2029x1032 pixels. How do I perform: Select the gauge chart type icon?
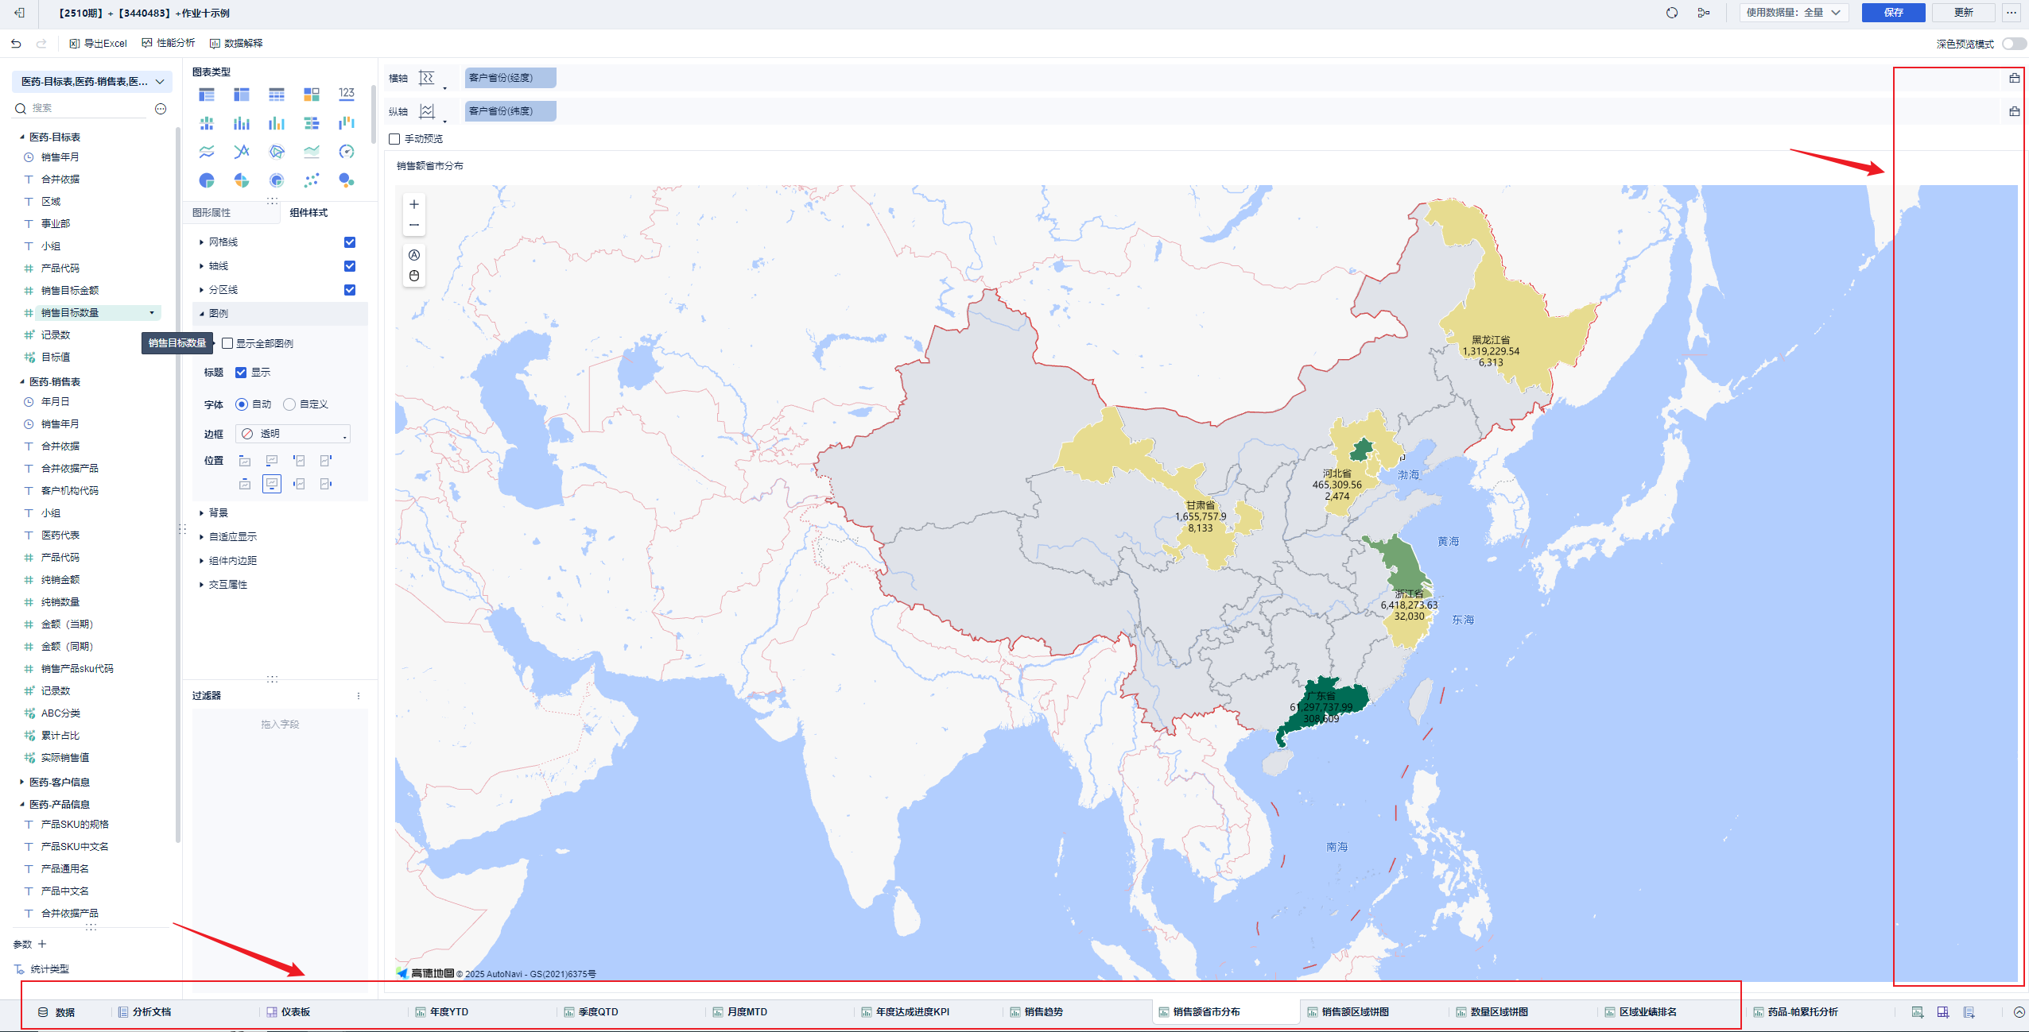coord(346,152)
